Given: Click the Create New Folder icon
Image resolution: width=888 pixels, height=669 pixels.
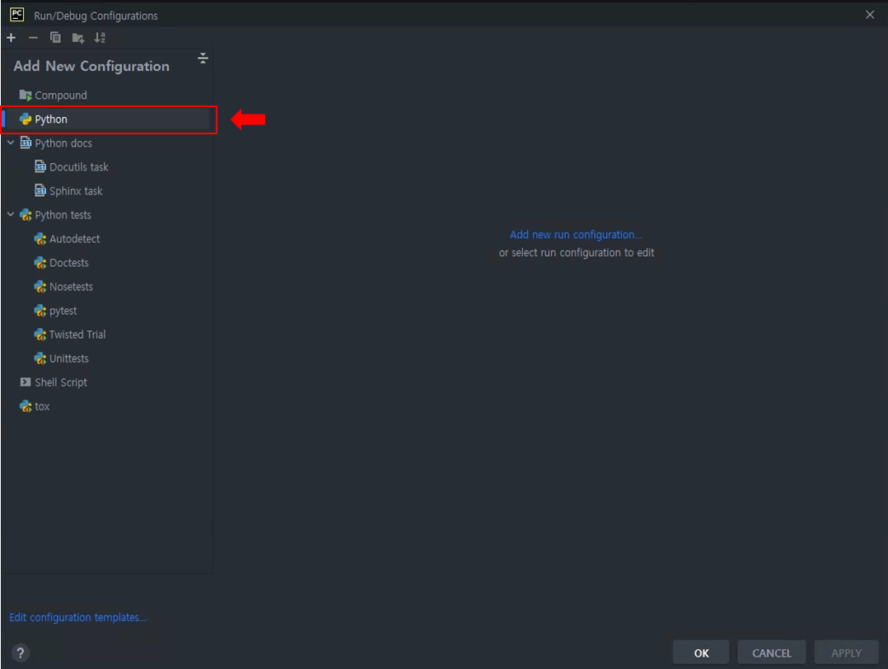Looking at the screenshot, I should [77, 37].
